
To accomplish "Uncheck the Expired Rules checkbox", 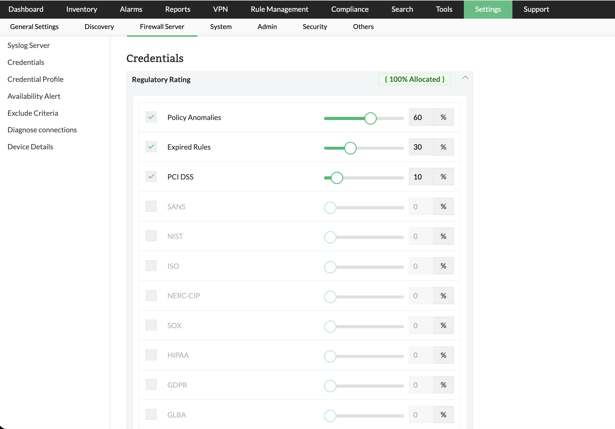I will tap(151, 147).
